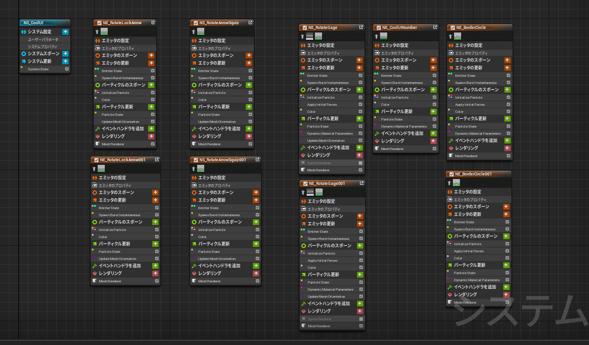
Task: Select エミッタの設定 header in NE_CoolUINumber
Action: click(x=405, y=45)
